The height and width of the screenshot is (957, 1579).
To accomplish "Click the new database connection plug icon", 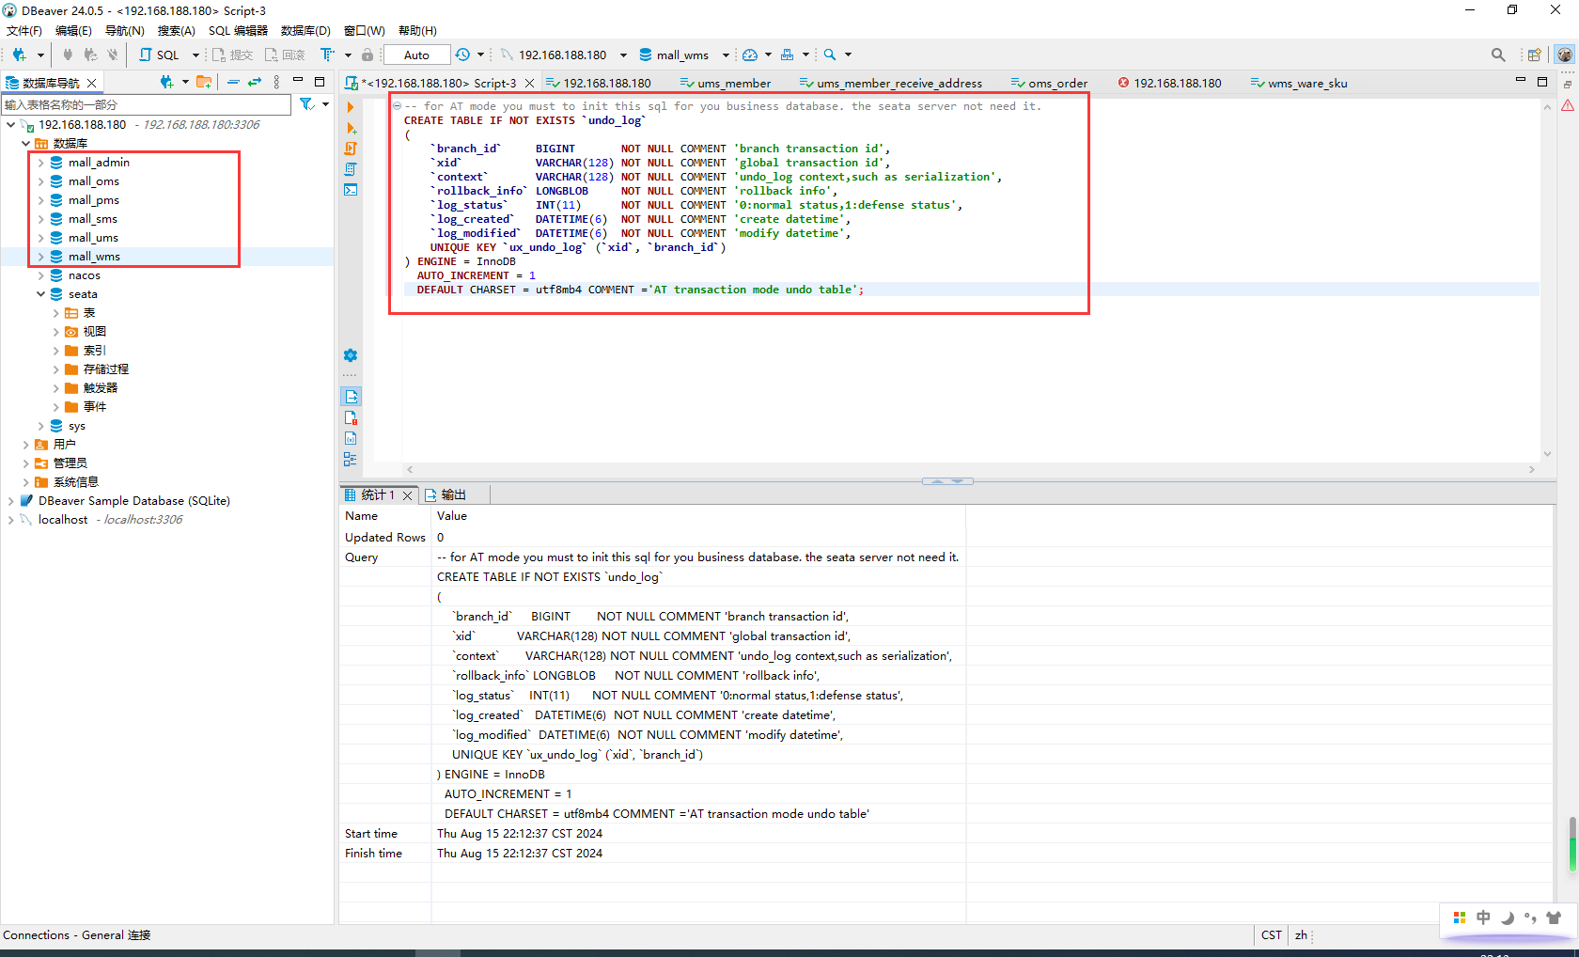I will click(19, 55).
